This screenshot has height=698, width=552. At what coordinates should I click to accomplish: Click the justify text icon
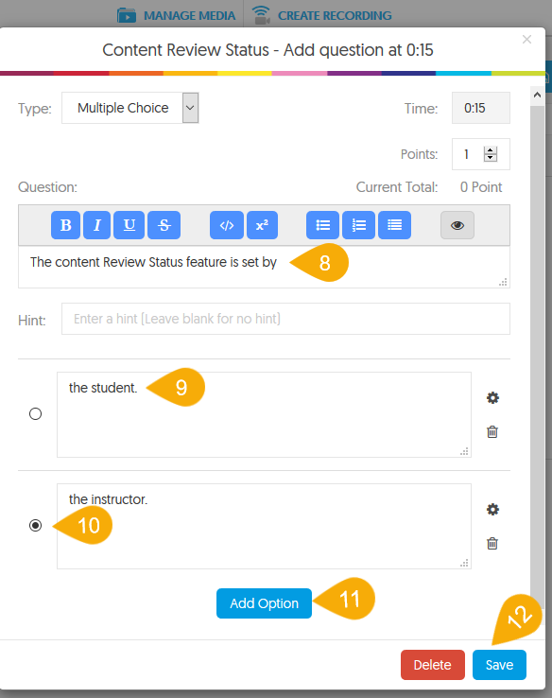coord(394,225)
